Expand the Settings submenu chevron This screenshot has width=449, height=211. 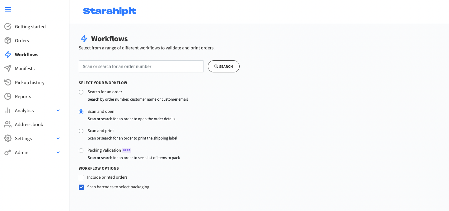click(x=58, y=138)
